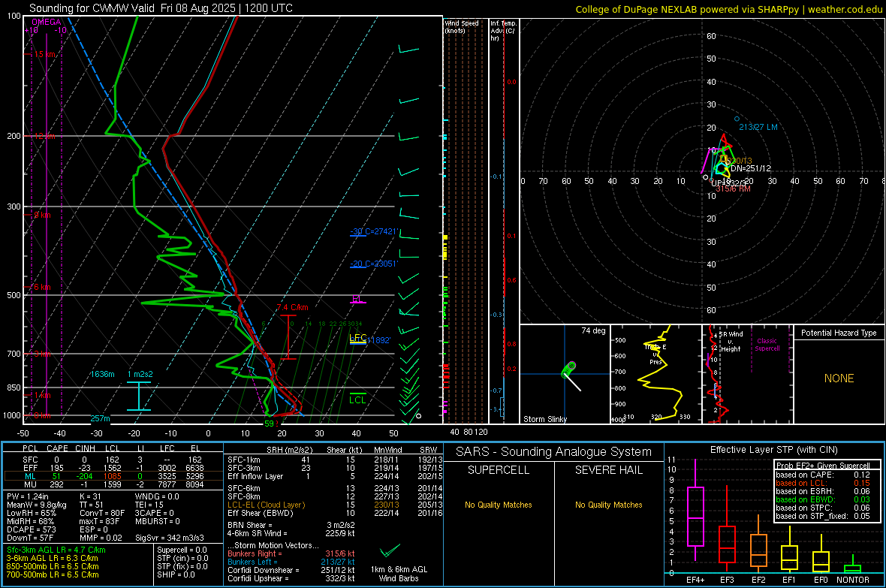This screenshot has height=588, width=886.
Task: Click the magenta EL marker on the skew-T
Action: point(357,299)
